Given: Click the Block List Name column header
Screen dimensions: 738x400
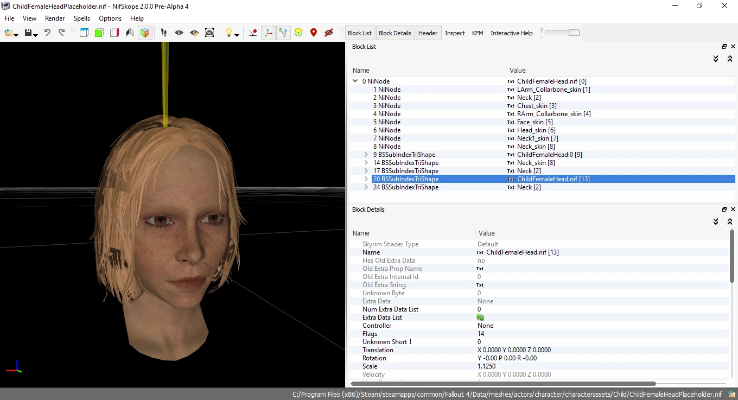Looking at the screenshot, I should pyautogui.click(x=429, y=71).
